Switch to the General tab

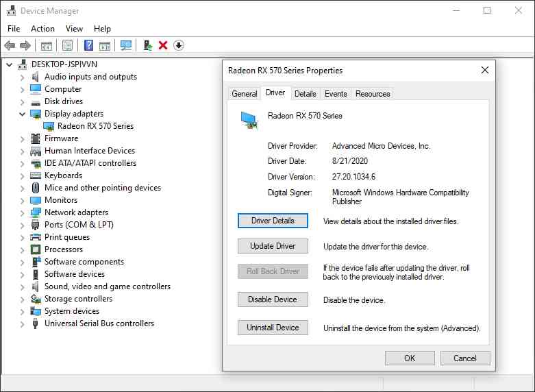pyautogui.click(x=245, y=94)
